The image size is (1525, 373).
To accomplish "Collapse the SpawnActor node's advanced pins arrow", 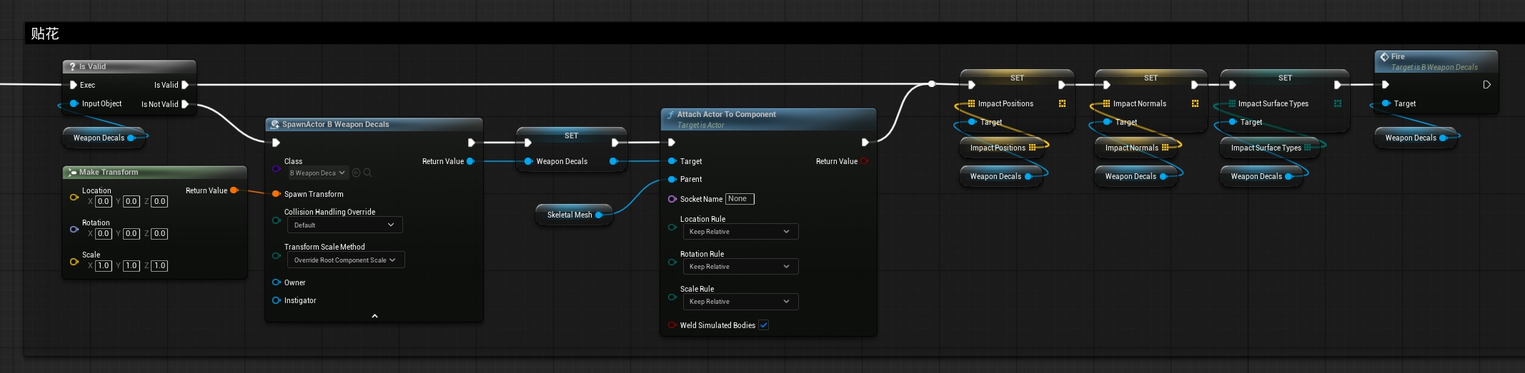I will (374, 316).
